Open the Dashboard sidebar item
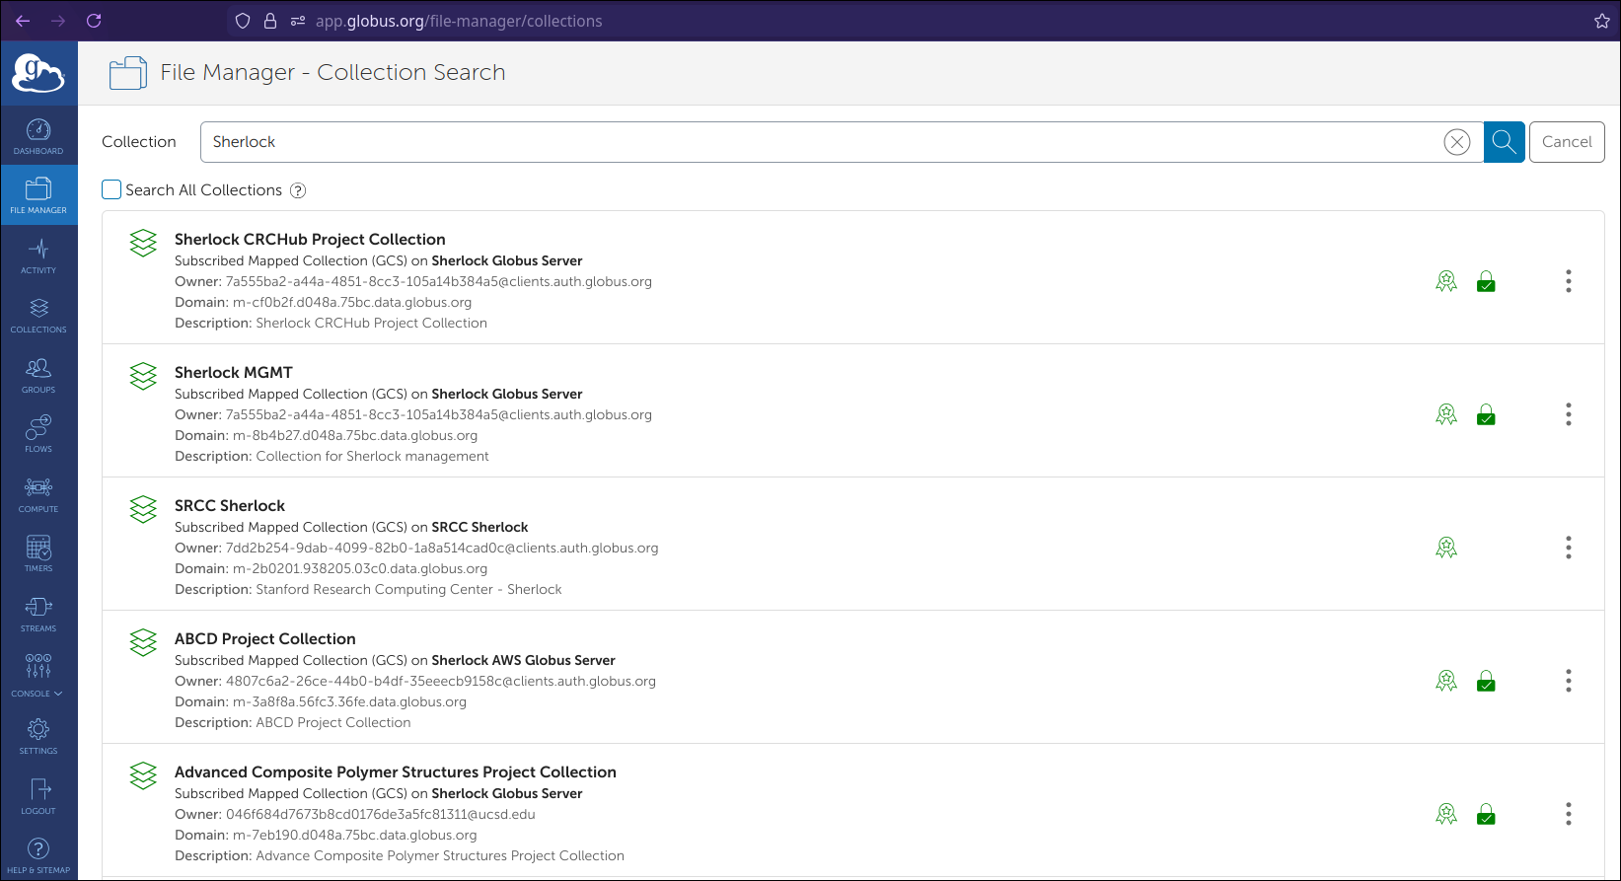1621x881 pixels. 38,136
